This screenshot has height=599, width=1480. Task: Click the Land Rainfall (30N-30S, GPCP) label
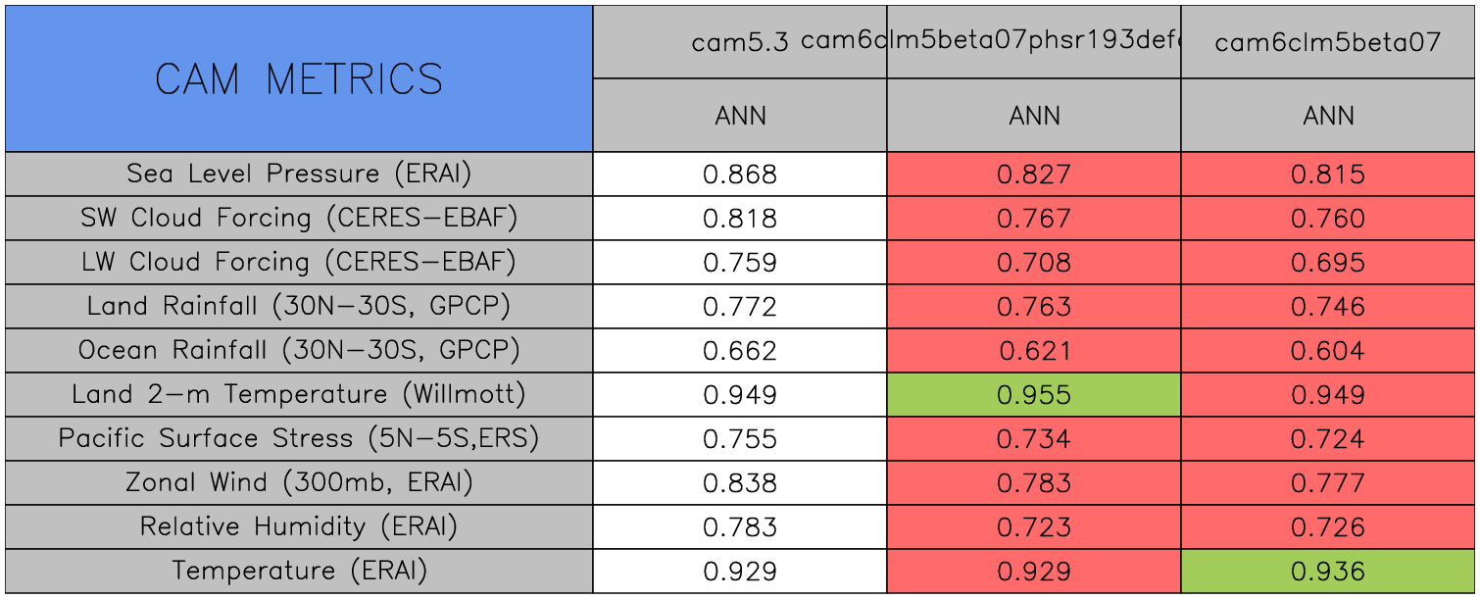pos(299,306)
